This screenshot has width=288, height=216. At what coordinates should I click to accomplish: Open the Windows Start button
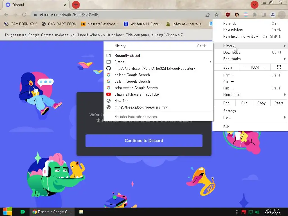pyautogui.click(x=7, y=211)
